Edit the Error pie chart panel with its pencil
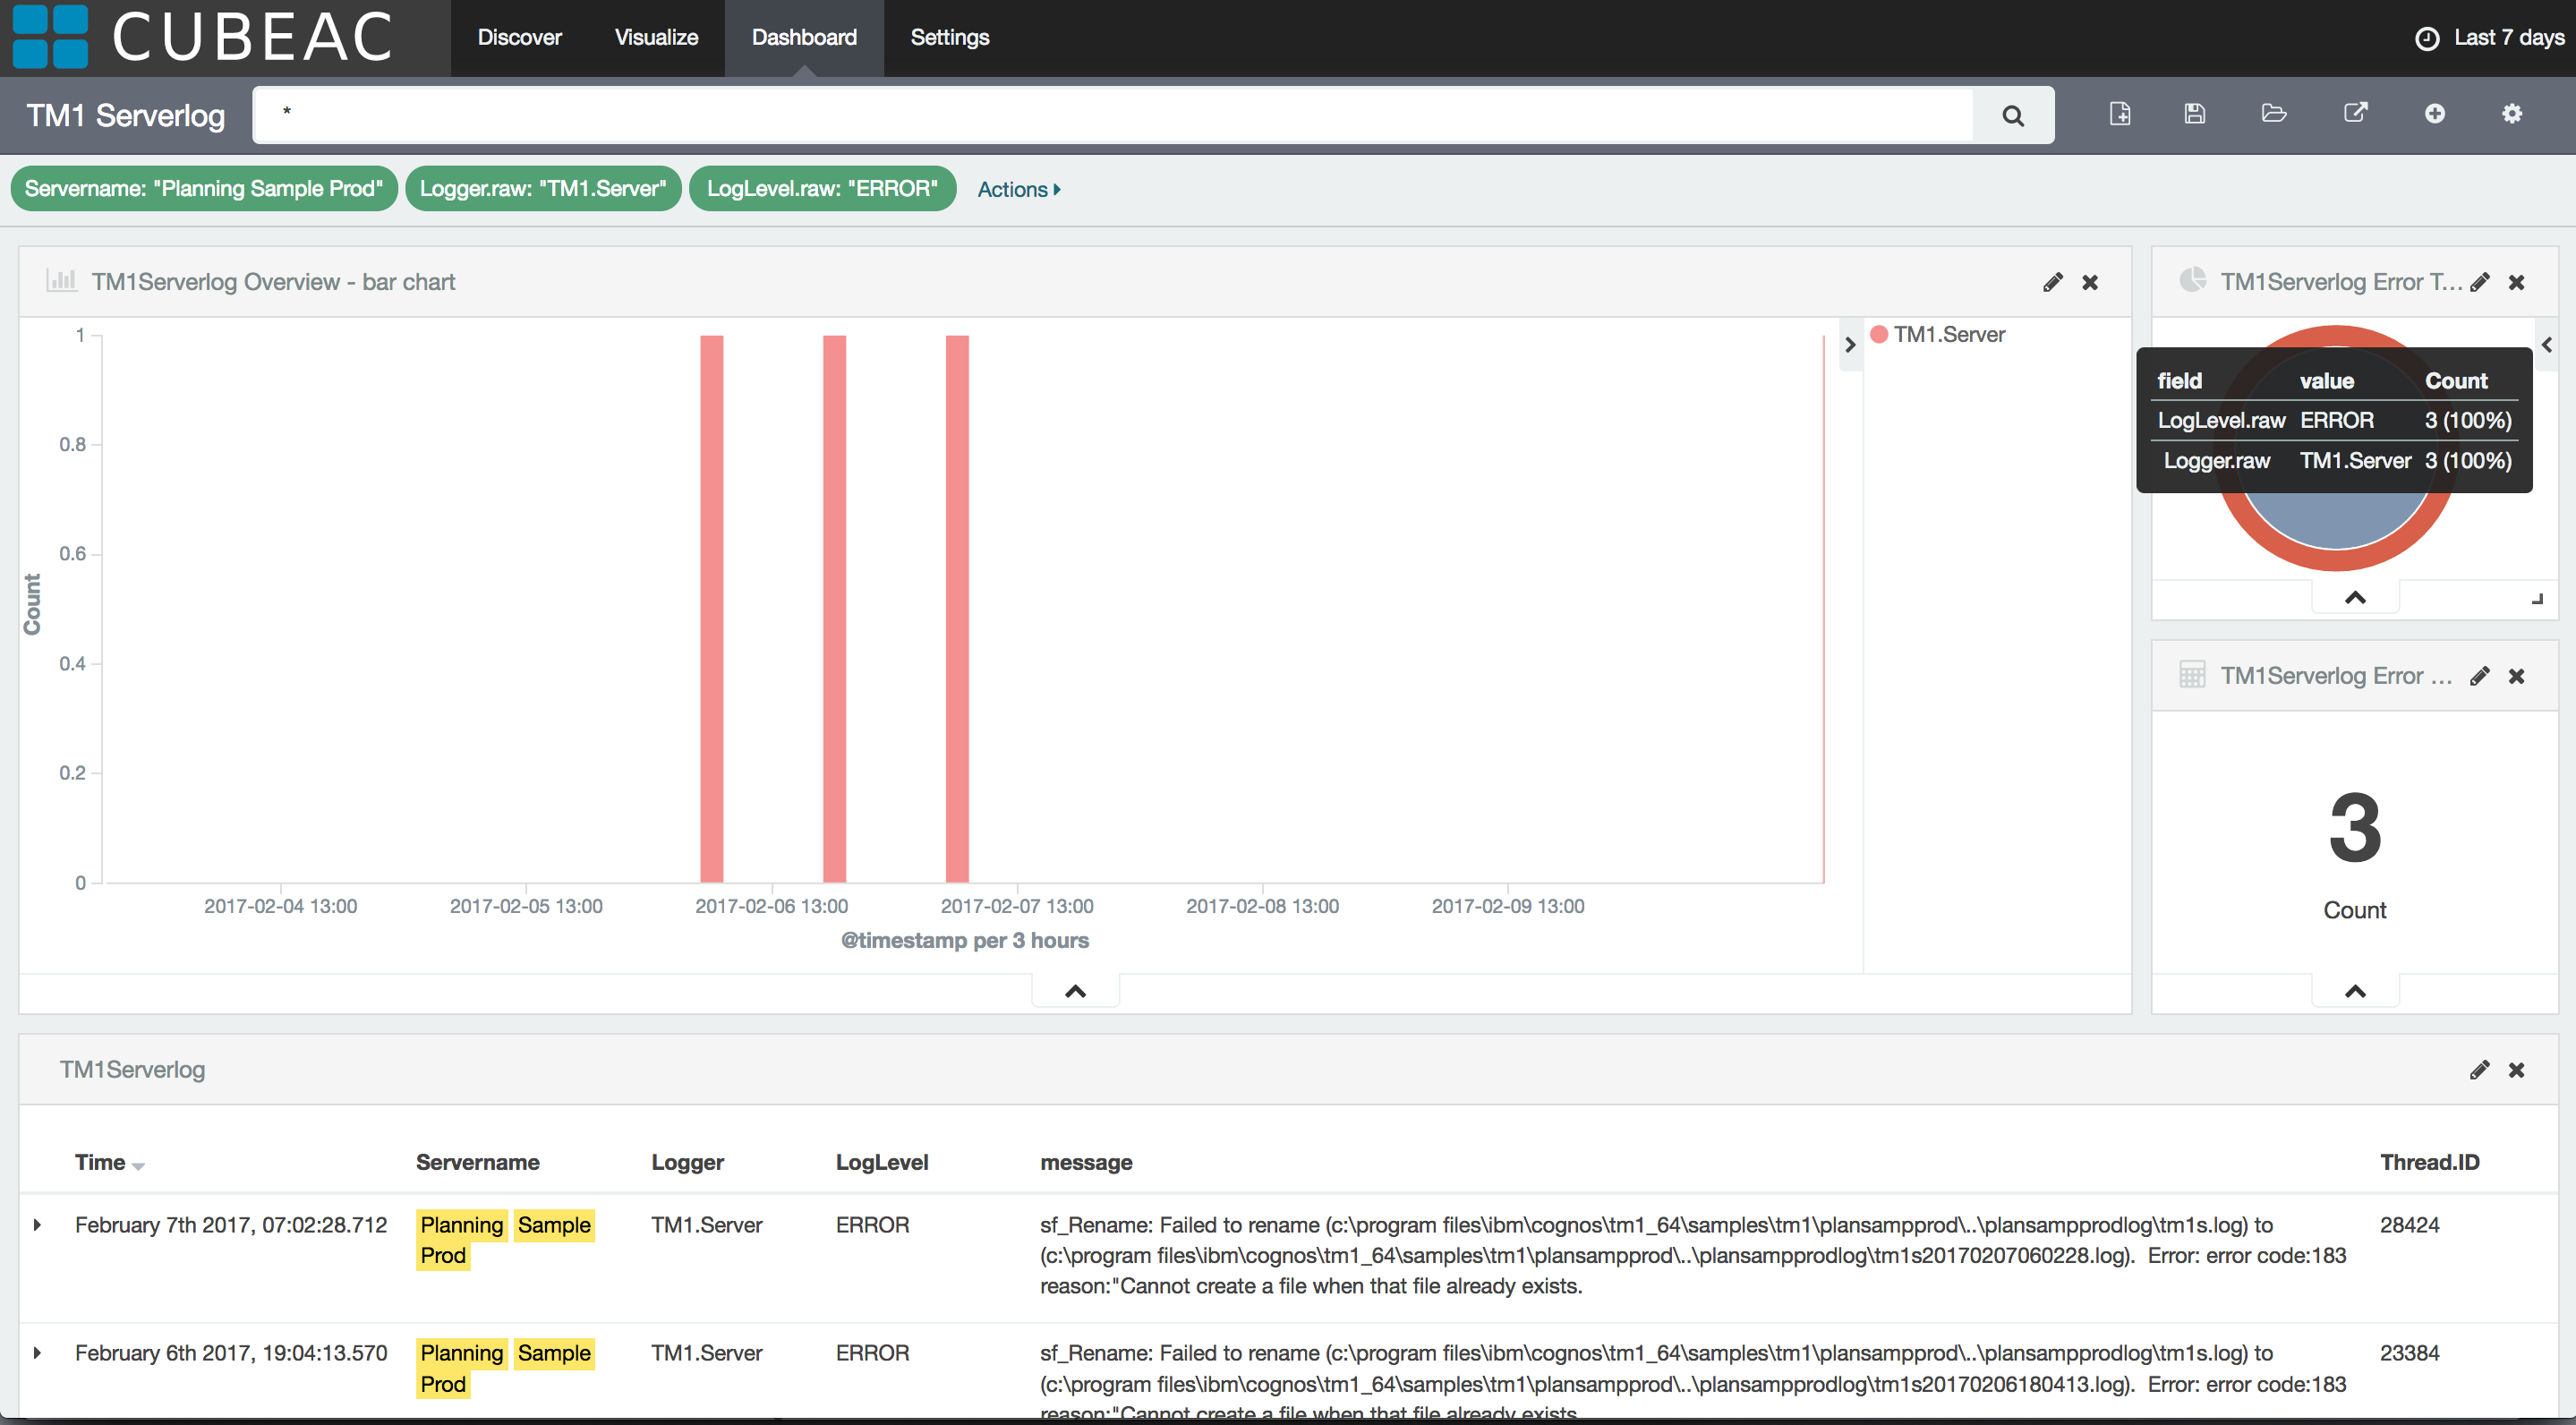 pyautogui.click(x=2480, y=282)
